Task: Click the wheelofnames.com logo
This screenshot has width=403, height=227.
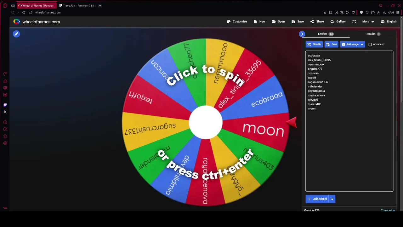Action: point(37,22)
